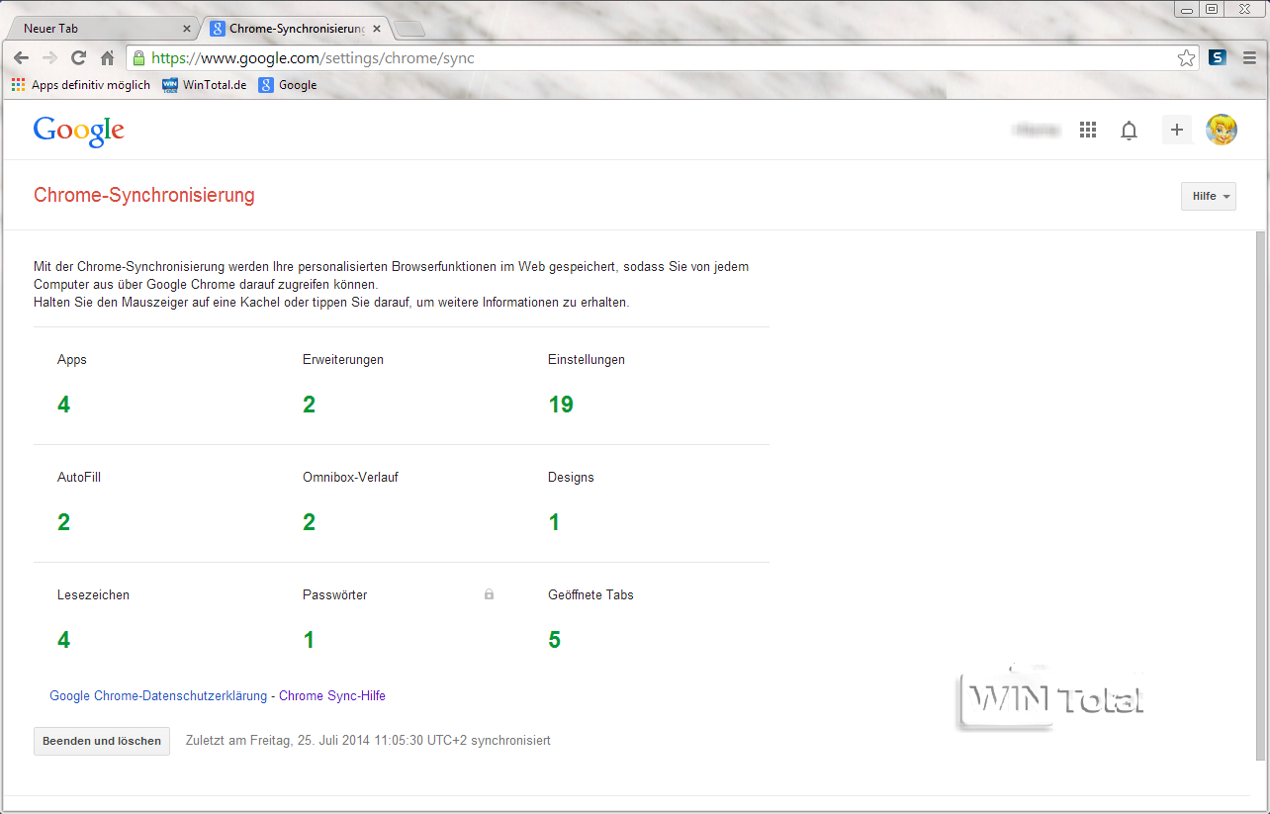
Task: Click the count 1 under Designs
Action: (554, 522)
